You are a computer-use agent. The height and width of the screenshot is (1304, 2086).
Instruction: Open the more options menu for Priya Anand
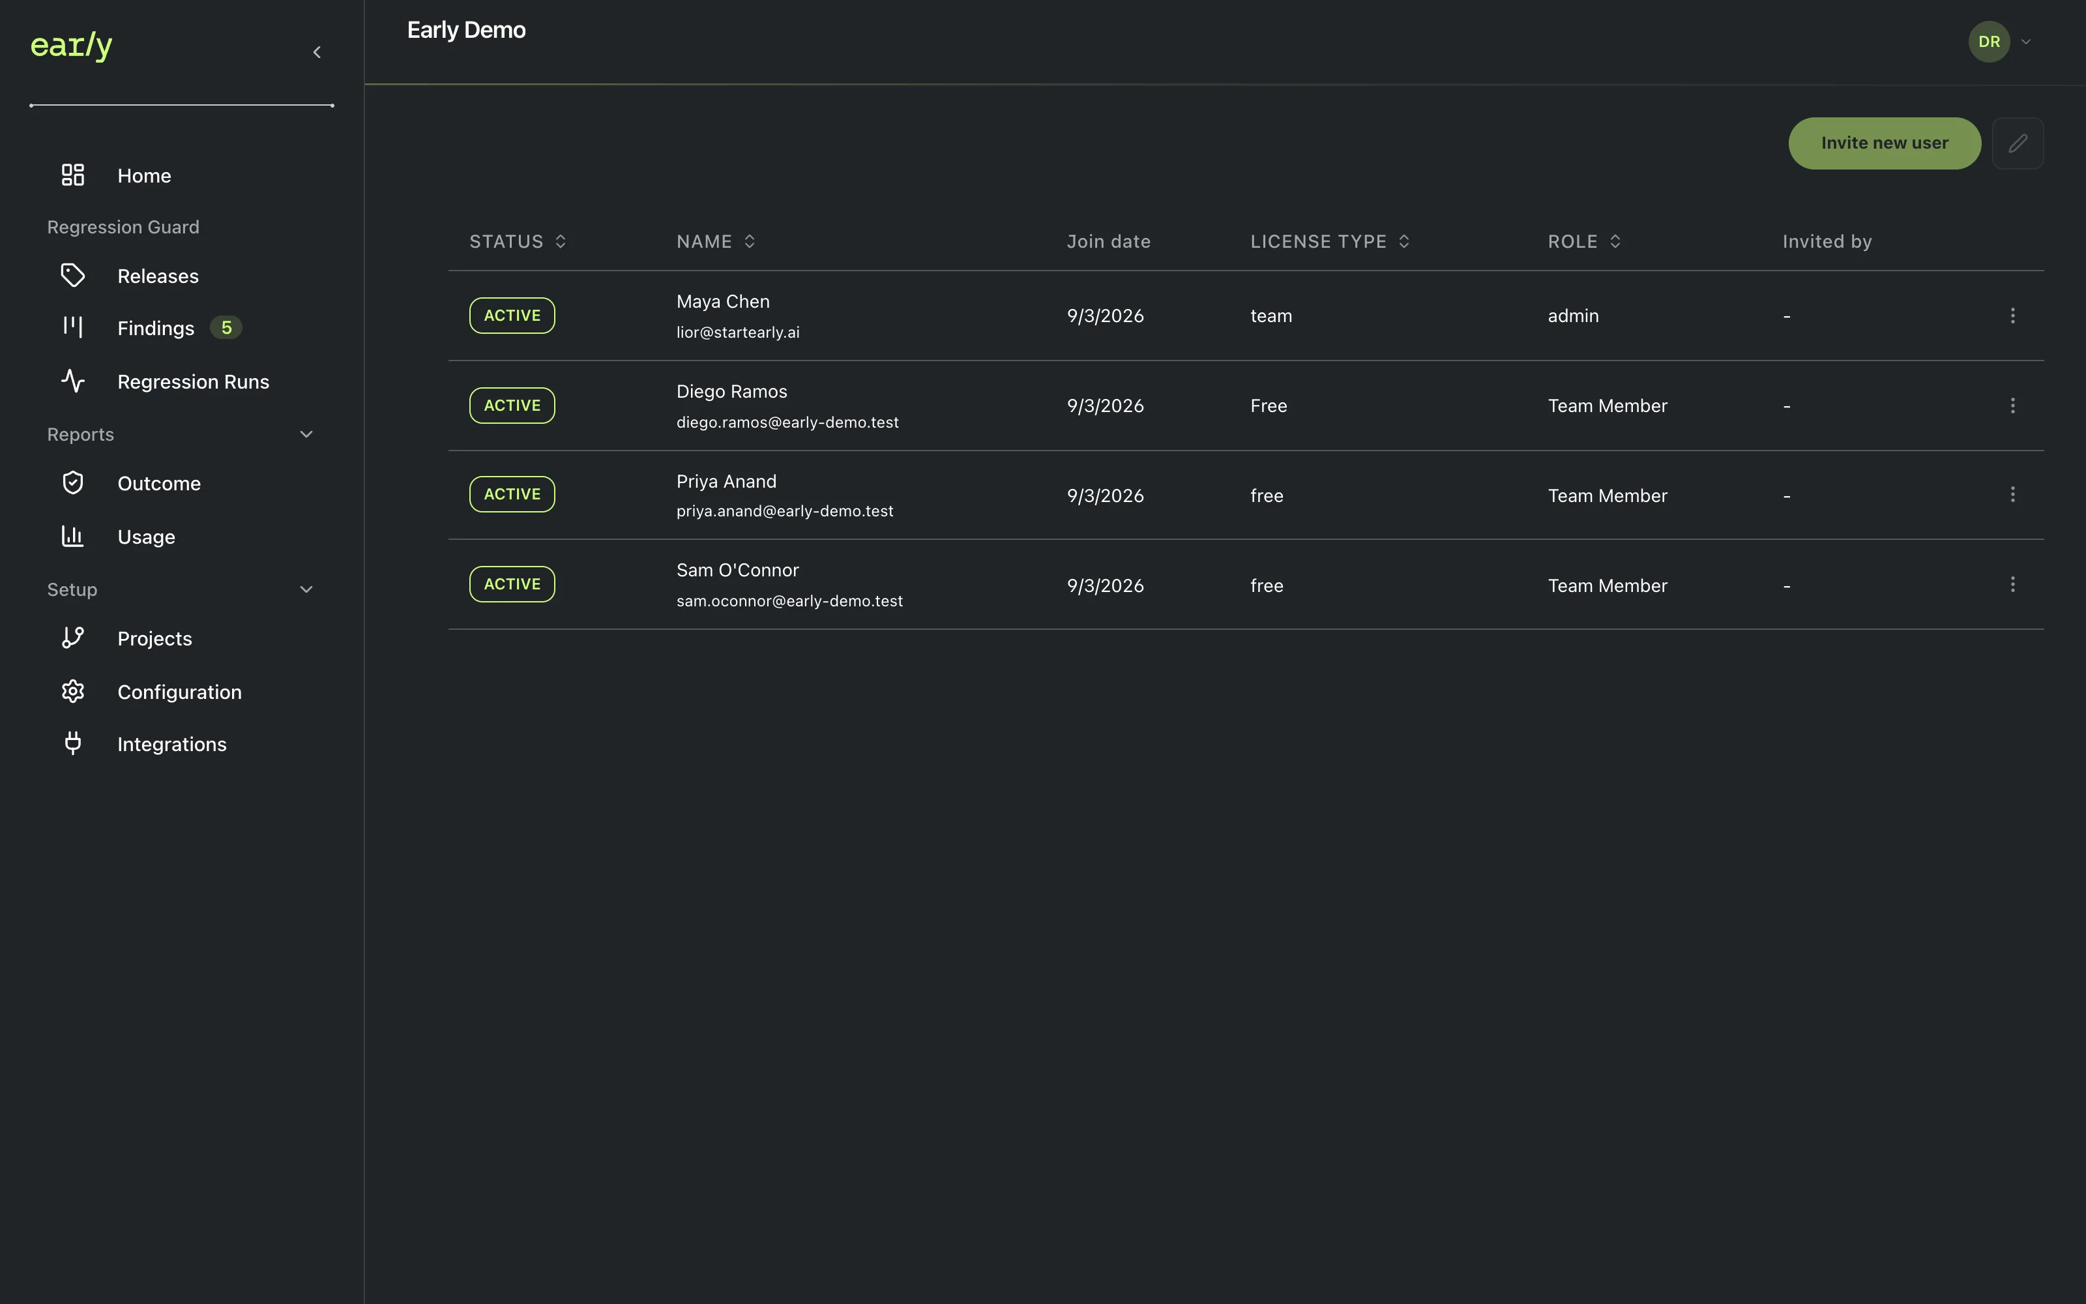[2013, 494]
